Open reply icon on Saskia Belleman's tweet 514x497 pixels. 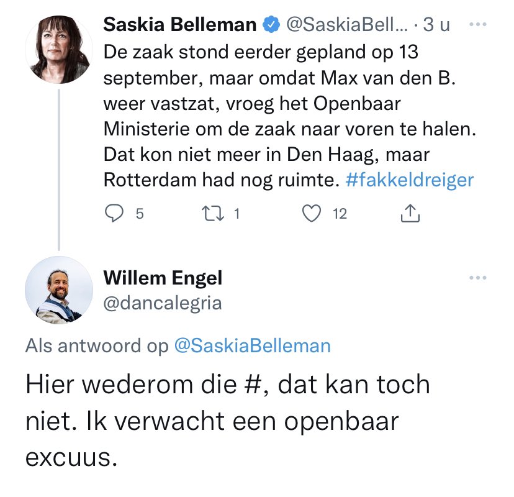click(114, 213)
